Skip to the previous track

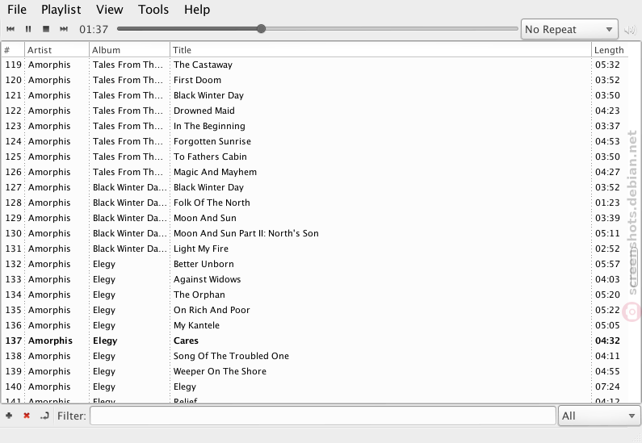[x=10, y=29]
